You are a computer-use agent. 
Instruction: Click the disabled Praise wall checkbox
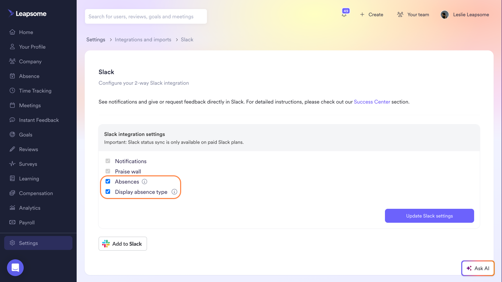pyautogui.click(x=108, y=171)
